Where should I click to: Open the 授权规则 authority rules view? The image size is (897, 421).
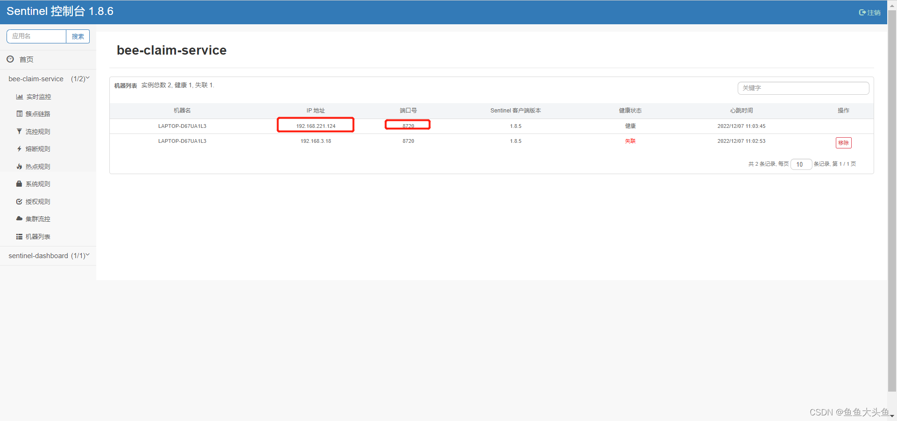tap(38, 201)
